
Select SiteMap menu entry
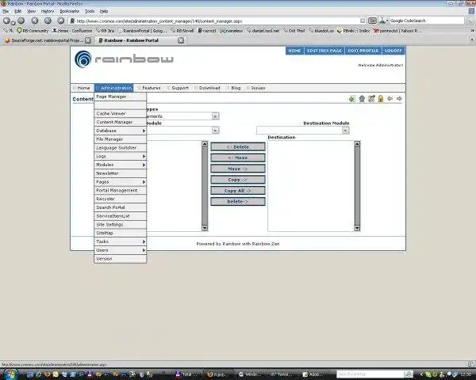point(121,233)
